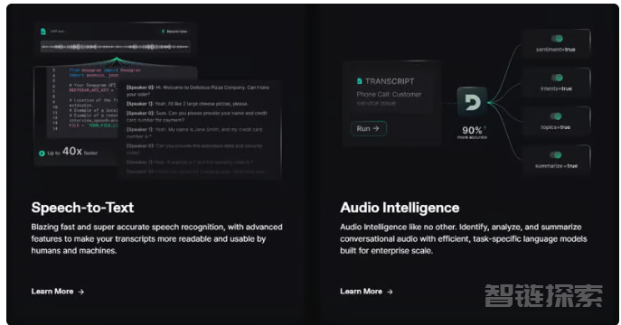Click the Speech-to-Text heading
The width and height of the screenshot is (621, 325).
[82, 208]
